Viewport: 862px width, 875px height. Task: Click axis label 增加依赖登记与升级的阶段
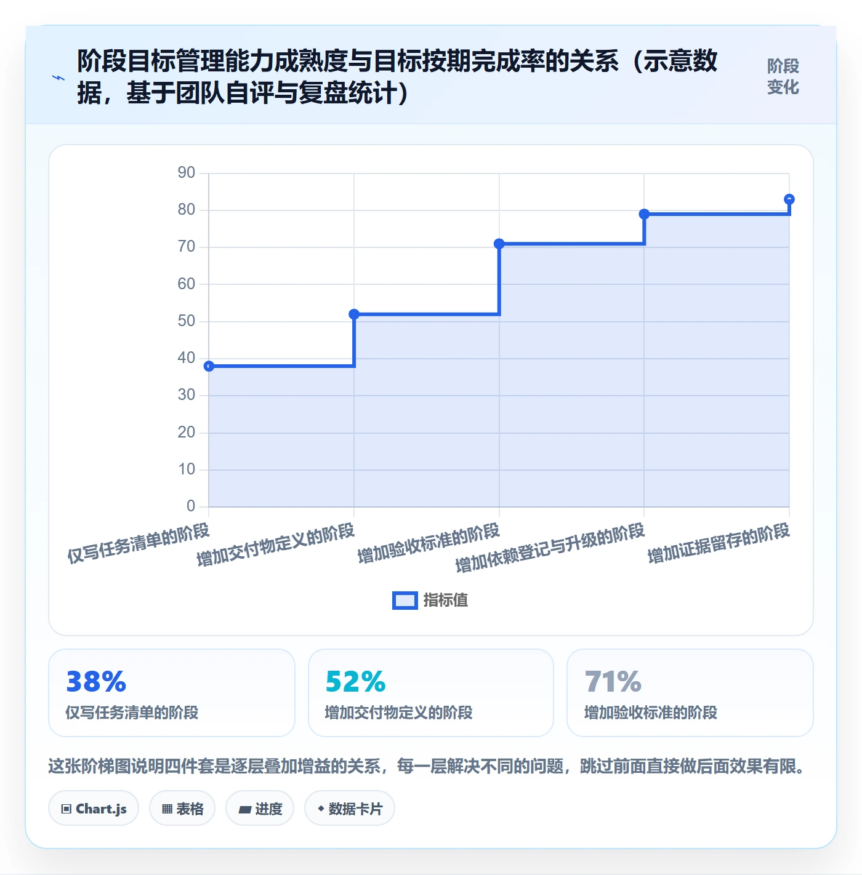coord(550,548)
